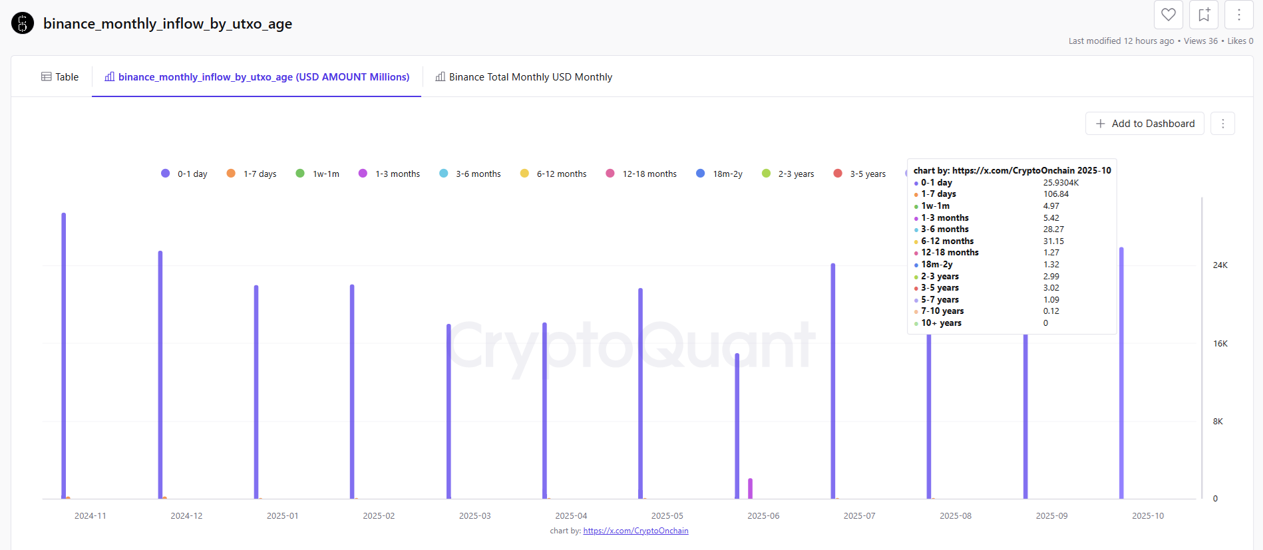Open Binance Total Monthly USD Monthly tab

pyautogui.click(x=524, y=77)
